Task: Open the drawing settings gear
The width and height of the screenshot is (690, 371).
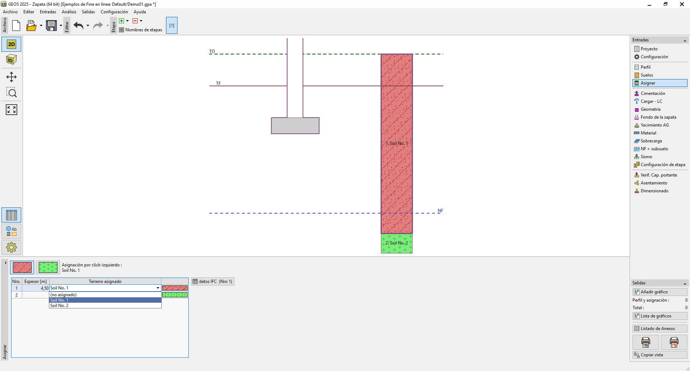Action: pyautogui.click(x=11, y=247)
